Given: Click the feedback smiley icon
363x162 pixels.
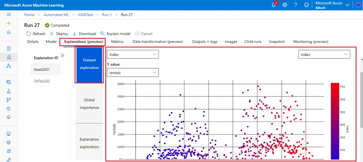Looking at the screenshot, I should pyautogui.click(x=307, y=5).
